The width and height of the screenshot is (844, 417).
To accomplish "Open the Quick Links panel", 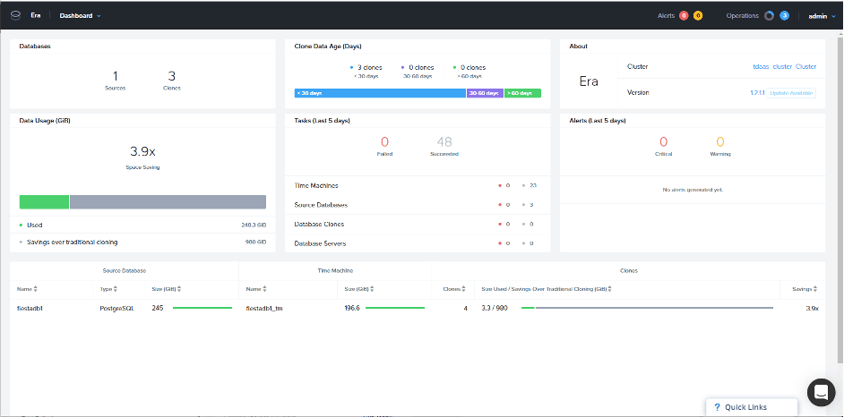I will (x=752, y=407).
